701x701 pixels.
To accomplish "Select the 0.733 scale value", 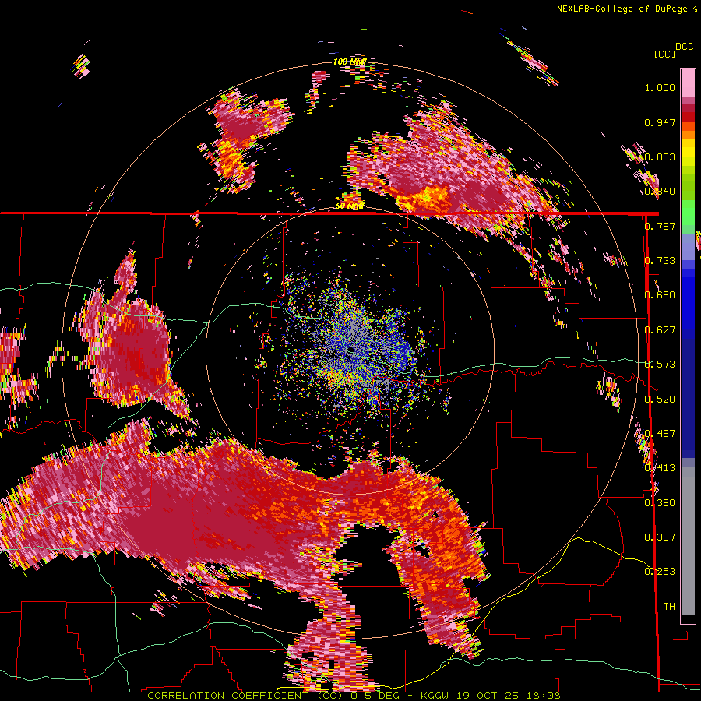I will tap(660, 261).
